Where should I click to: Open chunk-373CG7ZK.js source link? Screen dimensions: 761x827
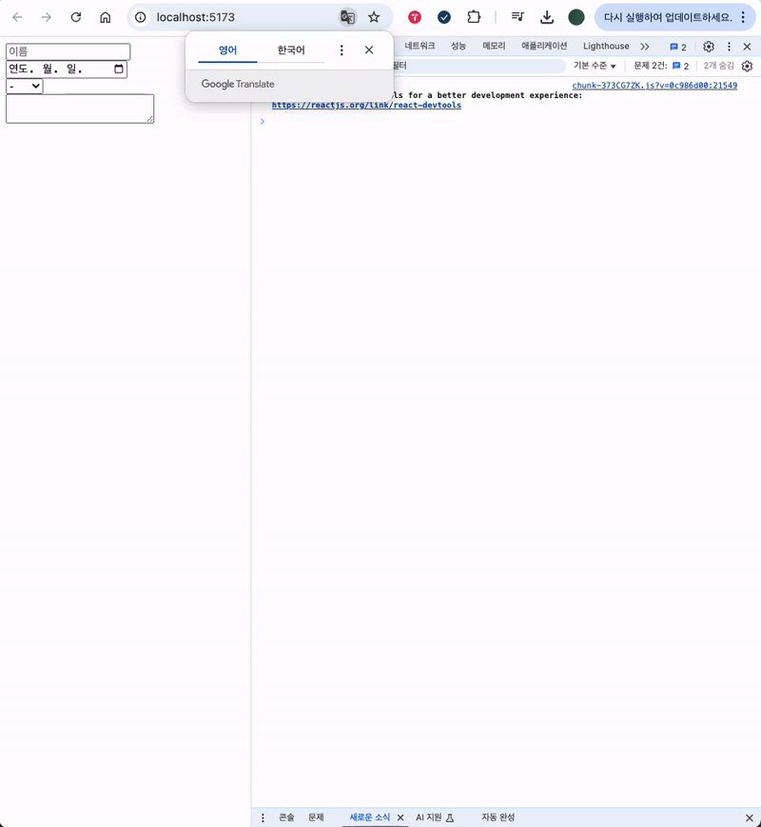click(654, 86)
